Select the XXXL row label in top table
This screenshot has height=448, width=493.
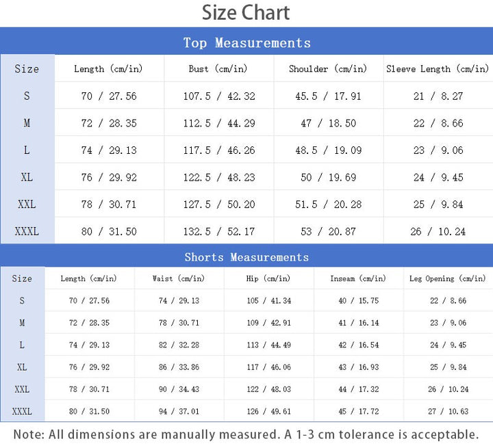[x=27, y=232]
